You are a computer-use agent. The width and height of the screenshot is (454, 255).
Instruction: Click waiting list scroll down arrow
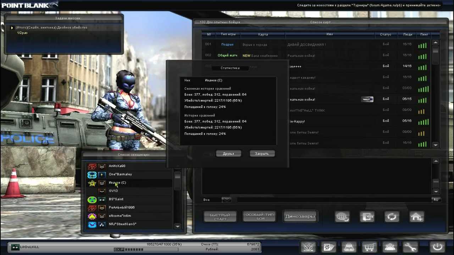[178, 226]
